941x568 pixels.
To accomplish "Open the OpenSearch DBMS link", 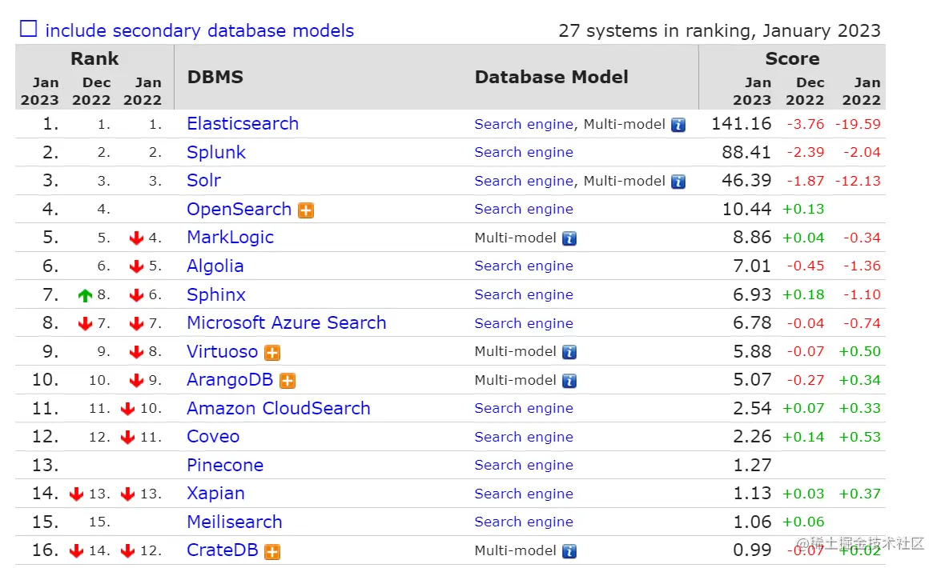I will [239, 210].
